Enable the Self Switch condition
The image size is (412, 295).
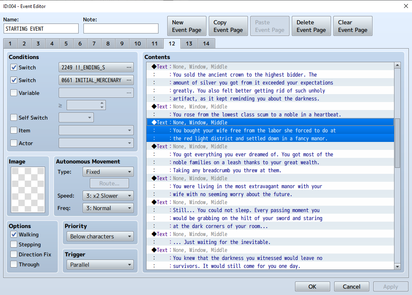(14, 118)
